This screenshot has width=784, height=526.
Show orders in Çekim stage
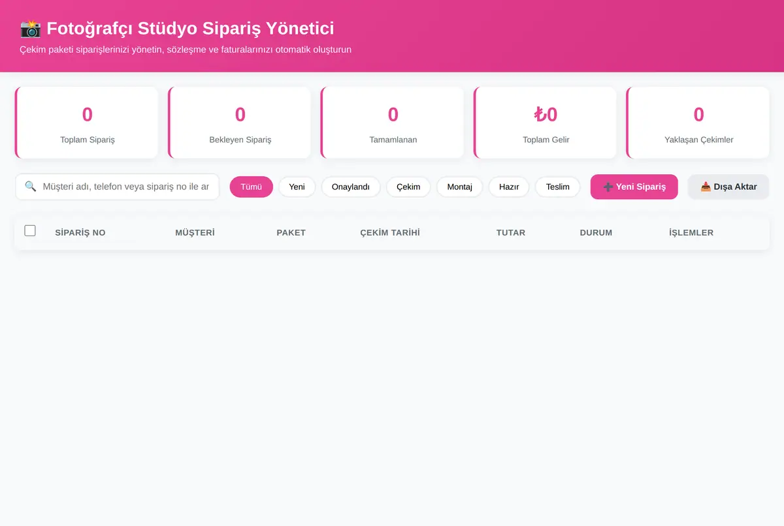[408, 187]
